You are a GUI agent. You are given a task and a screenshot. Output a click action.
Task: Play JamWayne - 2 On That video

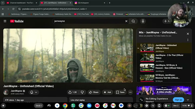point(164,58)
